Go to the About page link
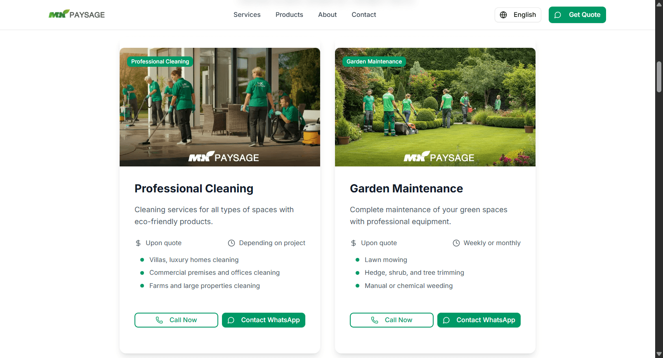Viewport: 663px width, 358px height. (x=327, y=15)
